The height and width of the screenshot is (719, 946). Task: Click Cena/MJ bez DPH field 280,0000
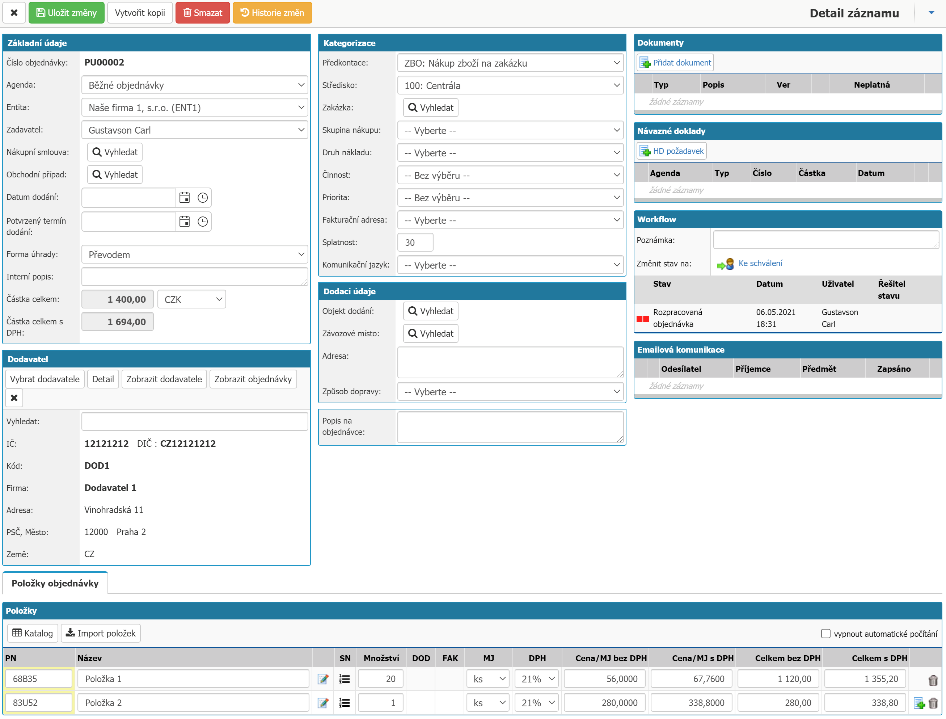click(605, 703)
